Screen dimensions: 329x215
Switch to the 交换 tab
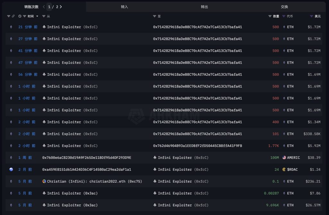[x=284, y=6]
